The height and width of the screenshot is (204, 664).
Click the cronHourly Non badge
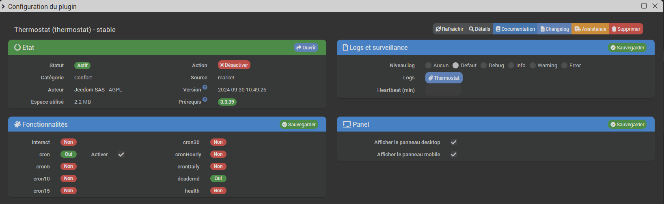click(x=218, y=154)
